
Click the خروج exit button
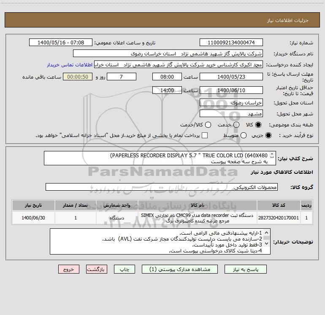(x=69, y=269)
